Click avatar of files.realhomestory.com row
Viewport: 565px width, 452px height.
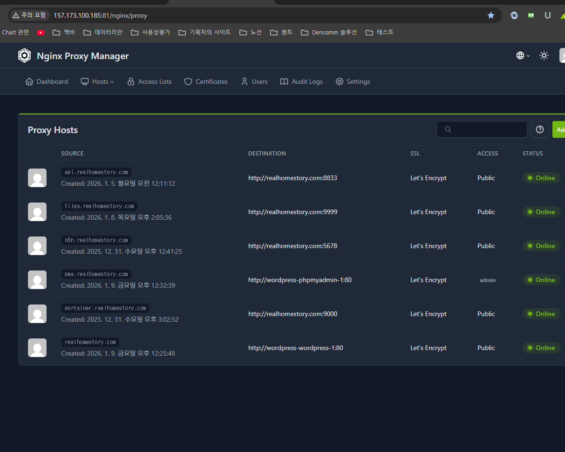click(37, 212)
